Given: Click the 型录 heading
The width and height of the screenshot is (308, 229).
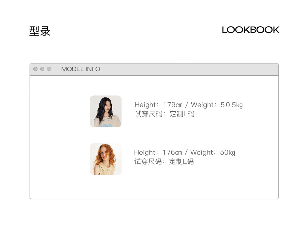Looking at the screenshot, I should 40,31.
